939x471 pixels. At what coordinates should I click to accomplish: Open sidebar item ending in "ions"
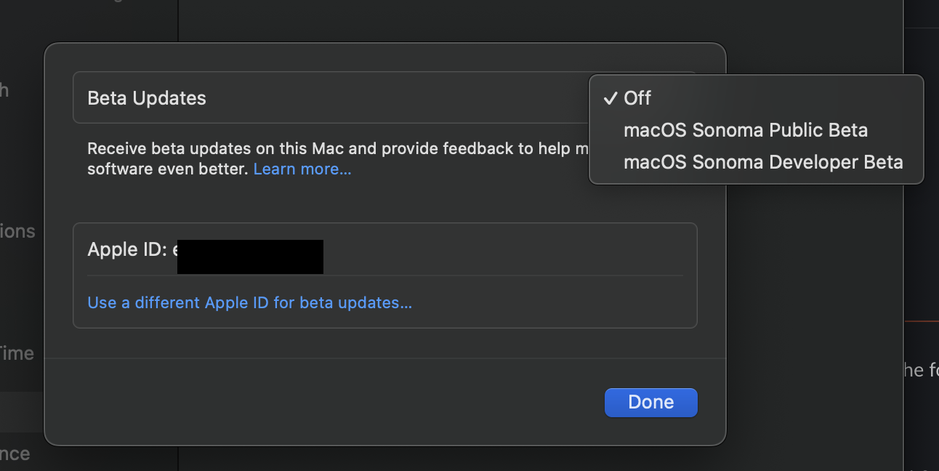(x=17, y=231)
